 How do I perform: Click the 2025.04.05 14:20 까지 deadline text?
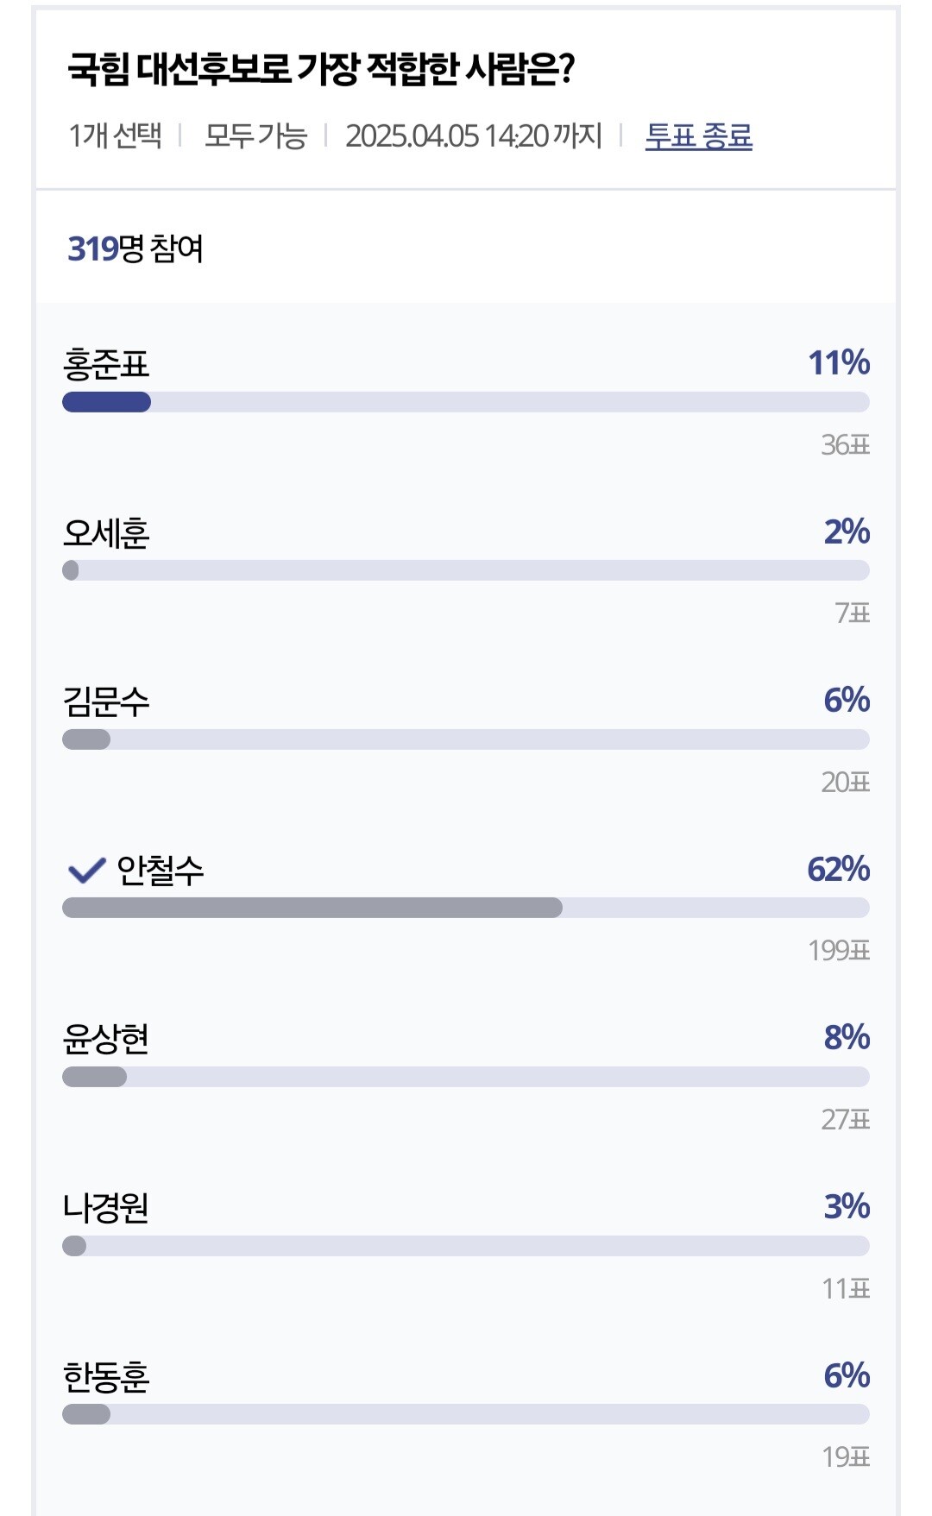click(x=474, y=136)
